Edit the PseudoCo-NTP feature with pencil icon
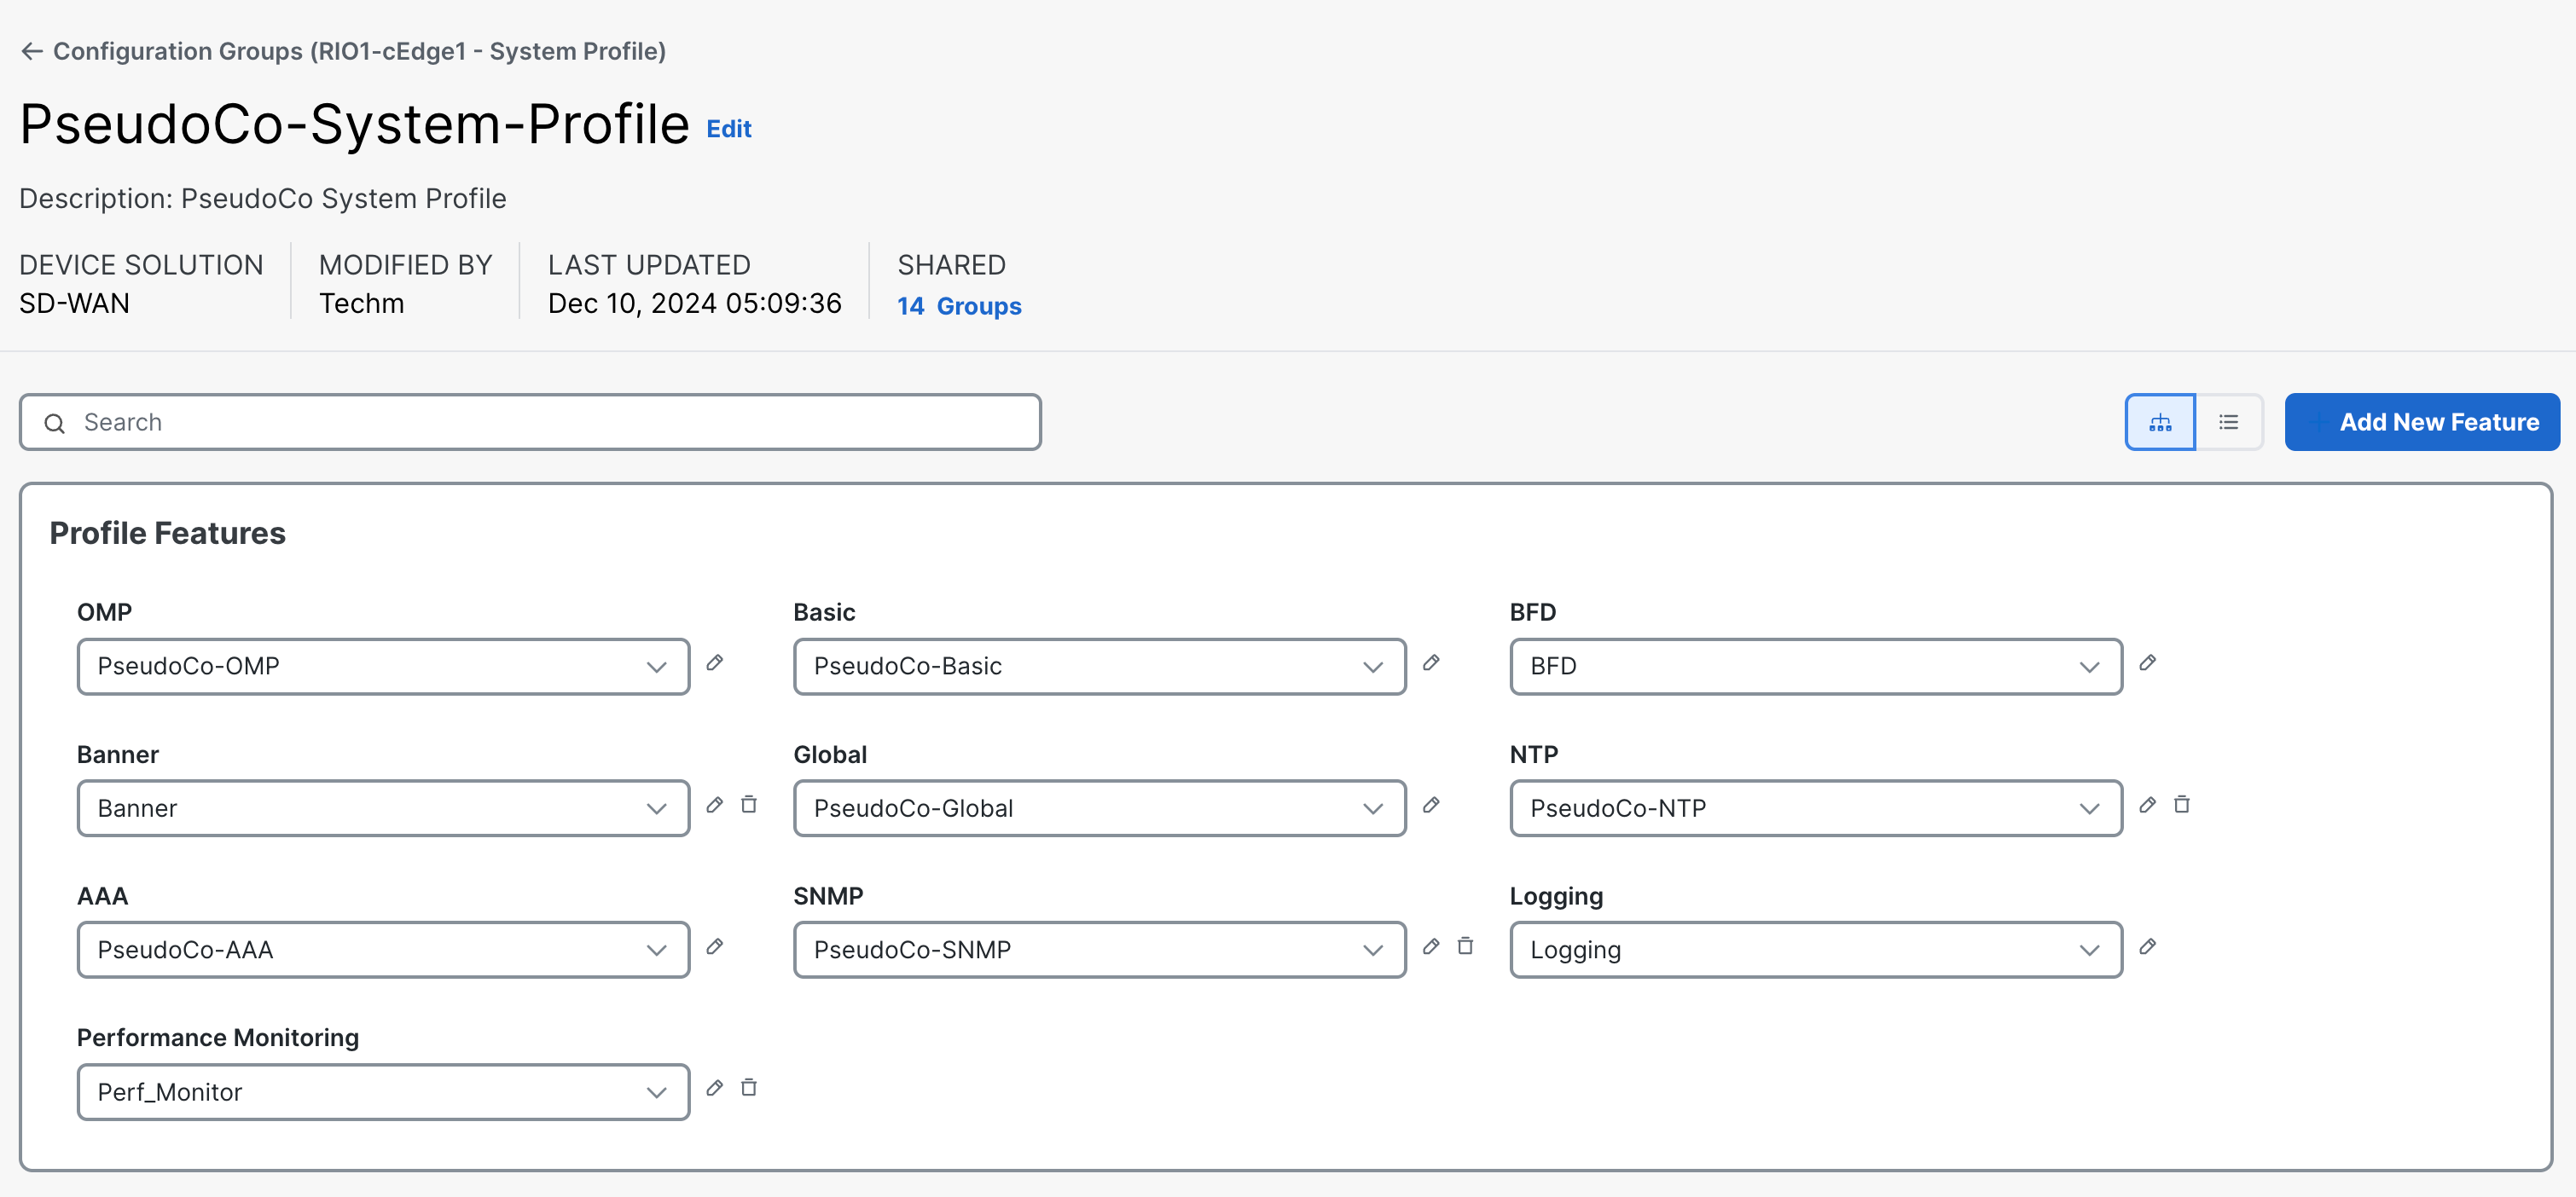This screenshot has height=1197, width=2576. (2147, 804)
